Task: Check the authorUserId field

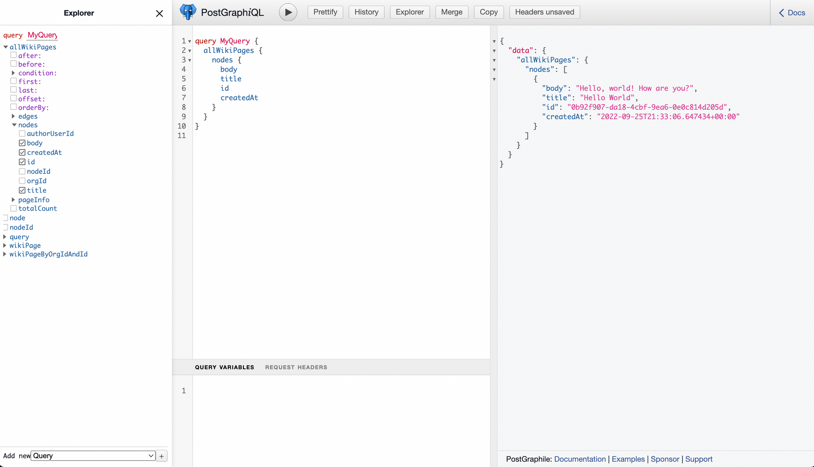Action: coord(22,134)
